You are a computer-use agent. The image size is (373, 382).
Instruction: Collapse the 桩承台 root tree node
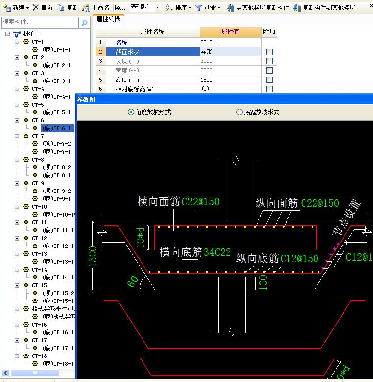click(7, 34)
